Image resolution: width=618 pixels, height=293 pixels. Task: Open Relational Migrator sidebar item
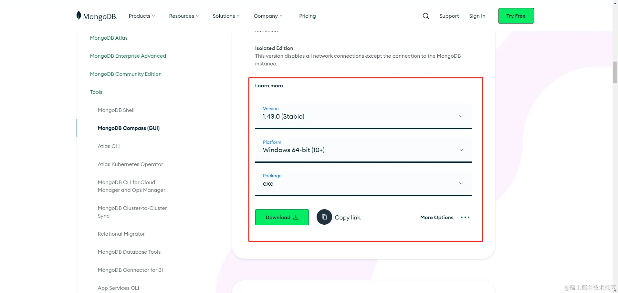pos(121,234)
